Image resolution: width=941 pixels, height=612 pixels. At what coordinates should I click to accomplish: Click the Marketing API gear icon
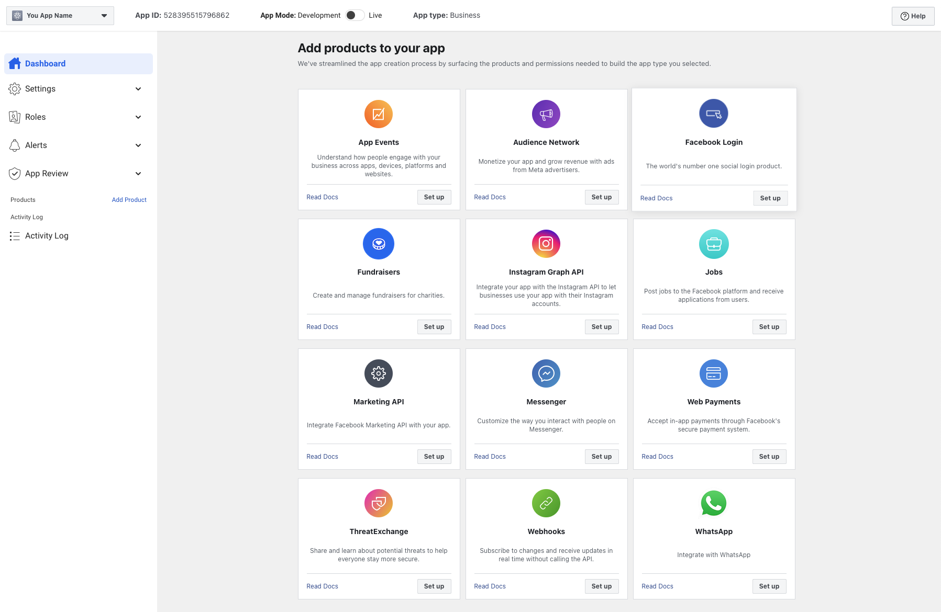(x=378, y=373)
